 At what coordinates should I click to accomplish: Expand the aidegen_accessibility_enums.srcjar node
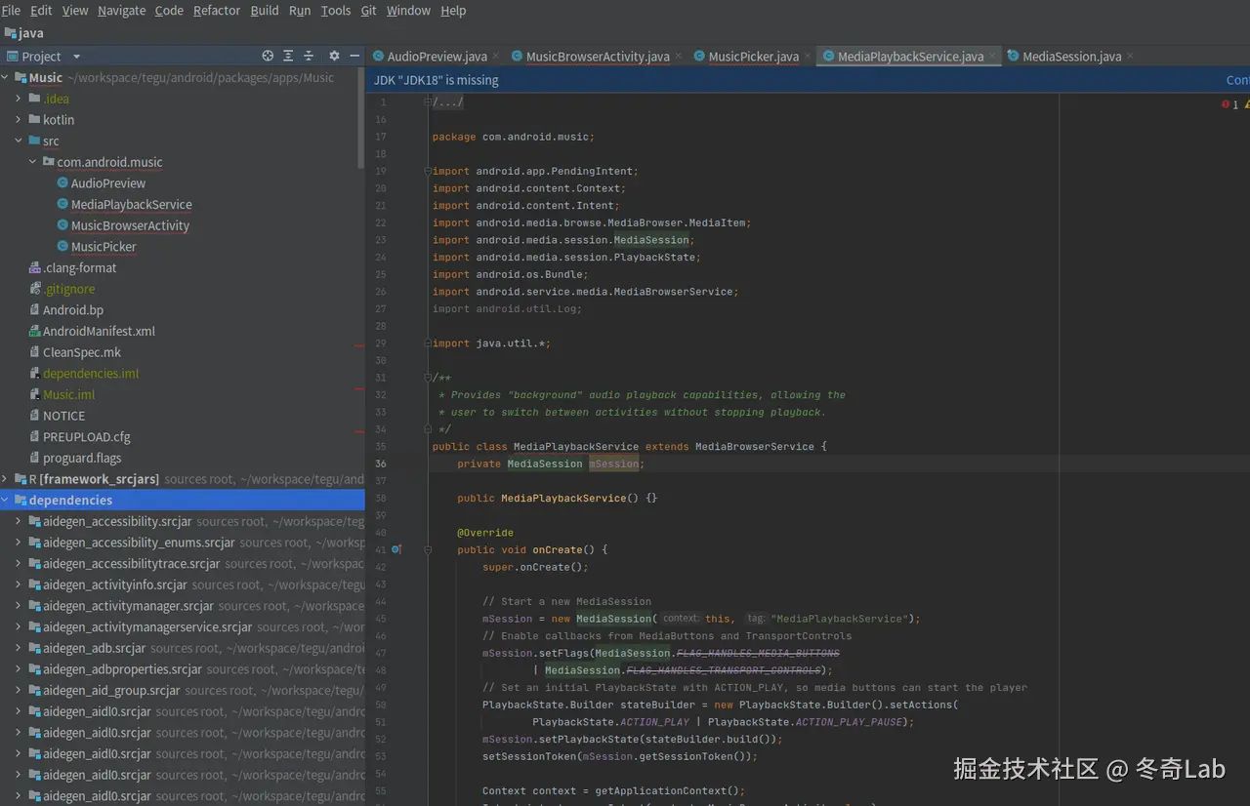click(x=18, y=542)
